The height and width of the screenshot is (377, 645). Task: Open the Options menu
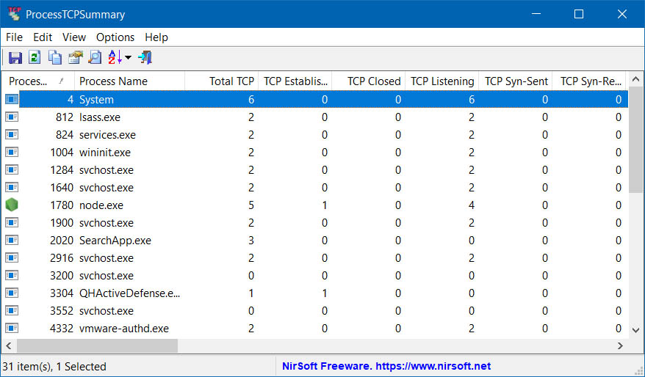(x=115, y=37)
